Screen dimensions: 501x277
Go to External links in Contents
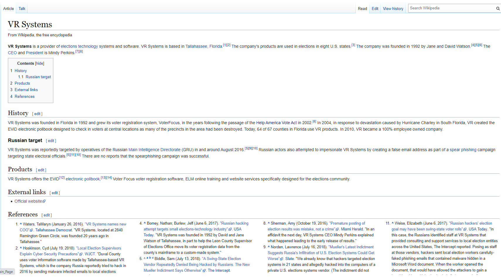tap(26, 90)
